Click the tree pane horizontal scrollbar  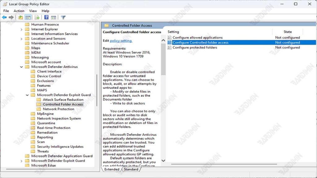click(38, 169)
